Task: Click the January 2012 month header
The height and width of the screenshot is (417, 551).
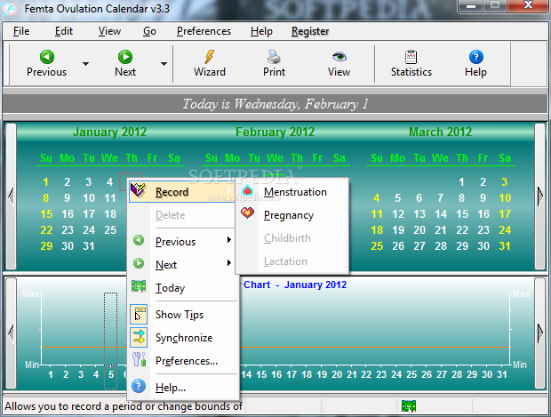Action: click(x=109, y=132)
